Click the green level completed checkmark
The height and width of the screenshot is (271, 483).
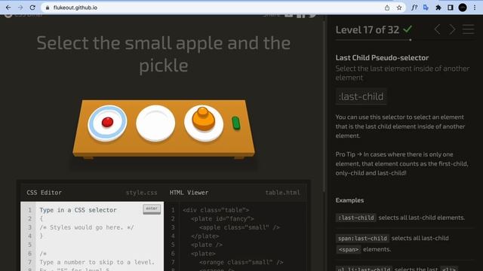pos(408,29)
